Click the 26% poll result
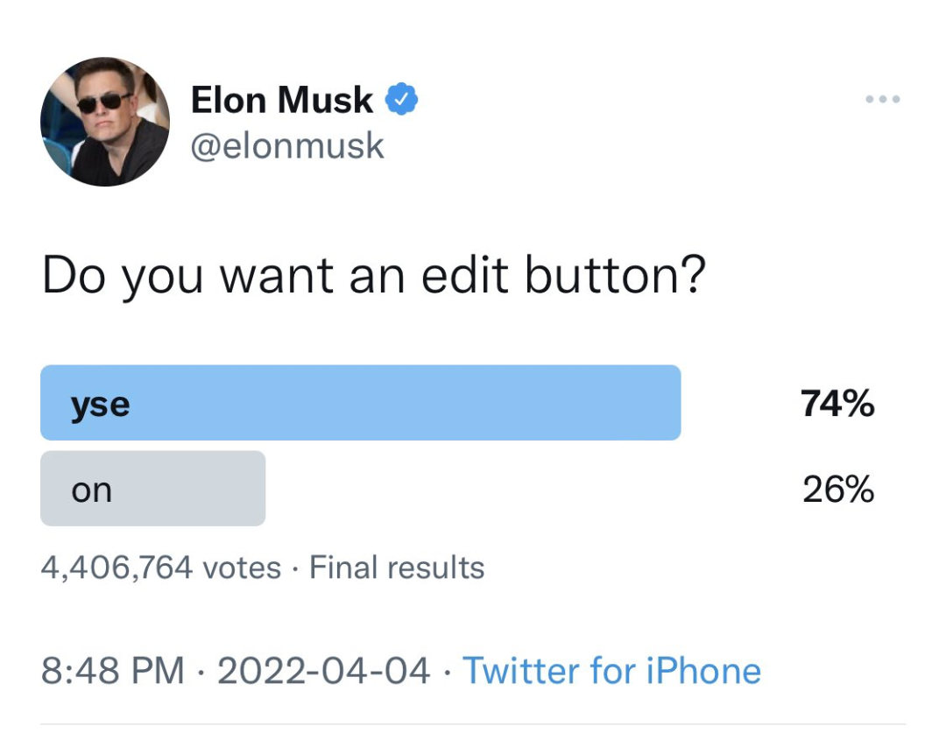The height and width of the screenshot is (733, 946). tap(838, 490)
